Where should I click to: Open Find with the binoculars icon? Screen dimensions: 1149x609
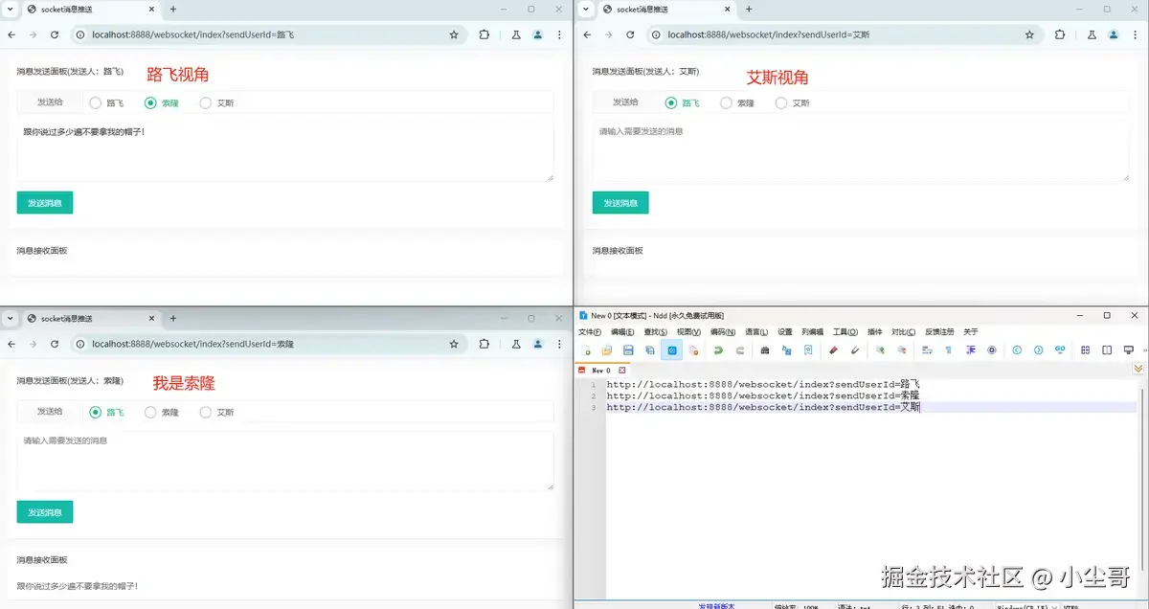765,350
